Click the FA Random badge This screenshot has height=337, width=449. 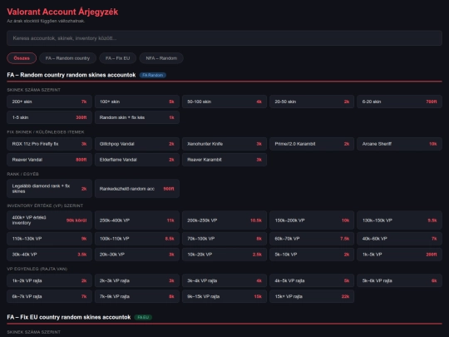153,75
